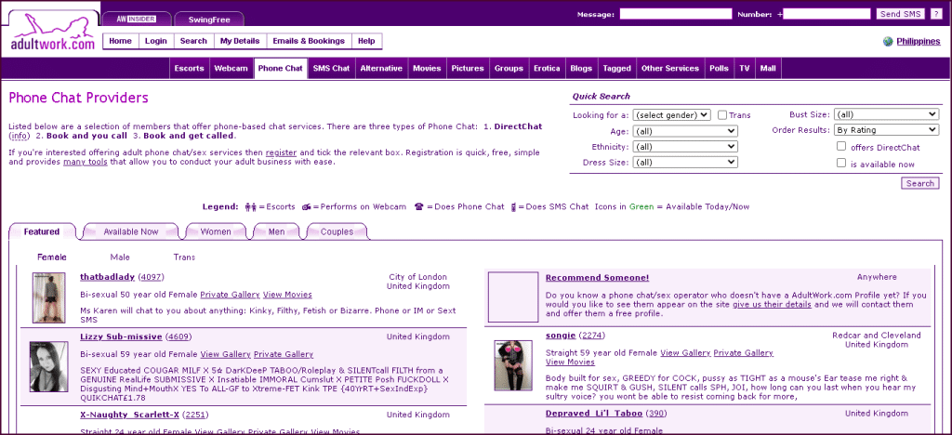Screen dimensions: 952x435
Task: Open My Details menu item
Action: pos(240,41)
